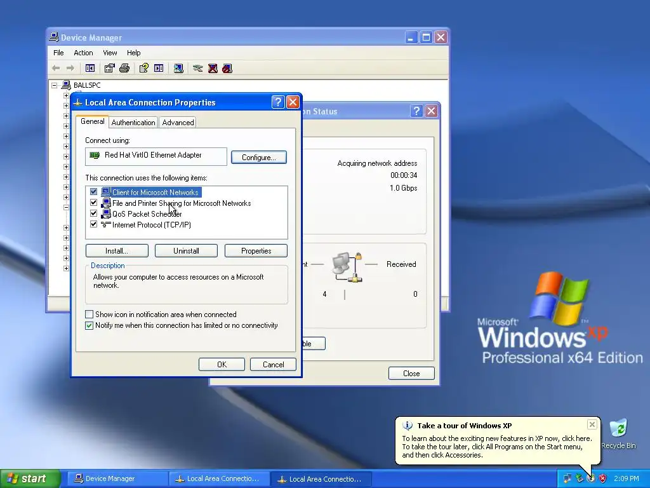Click the Update Driver toolbar icon
The image size is (650, 488).
(198, 68)
